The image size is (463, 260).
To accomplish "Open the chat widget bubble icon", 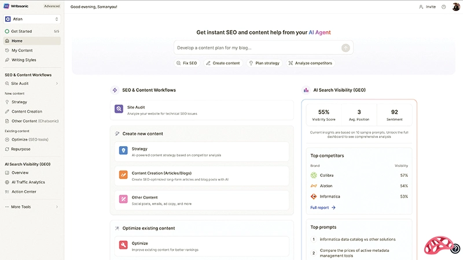I will [x=455, y=248].
